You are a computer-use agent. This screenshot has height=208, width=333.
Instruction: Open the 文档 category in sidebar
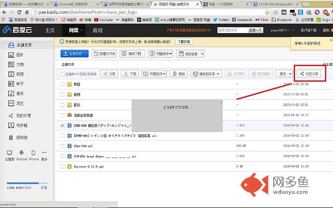(x=16, y=64)
